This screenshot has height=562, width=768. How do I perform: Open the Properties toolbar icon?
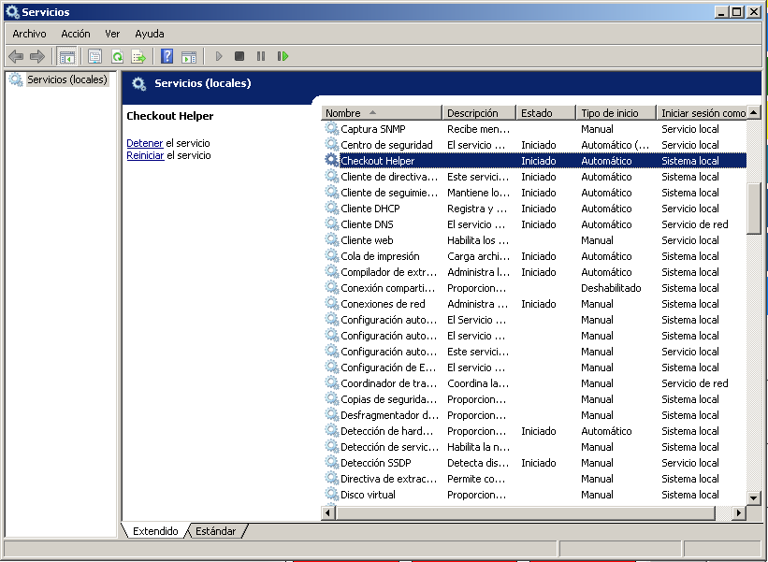click(x=94, y=56)
